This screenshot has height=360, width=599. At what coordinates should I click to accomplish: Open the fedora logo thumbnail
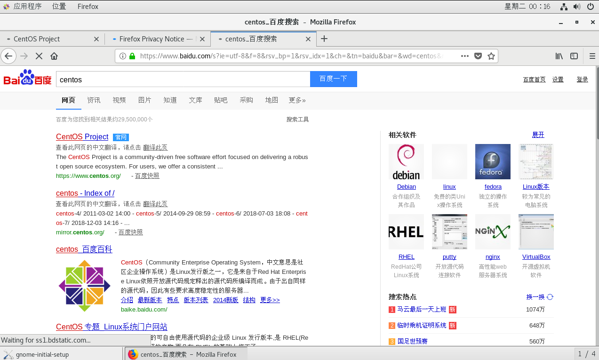(x=493, y=161)
